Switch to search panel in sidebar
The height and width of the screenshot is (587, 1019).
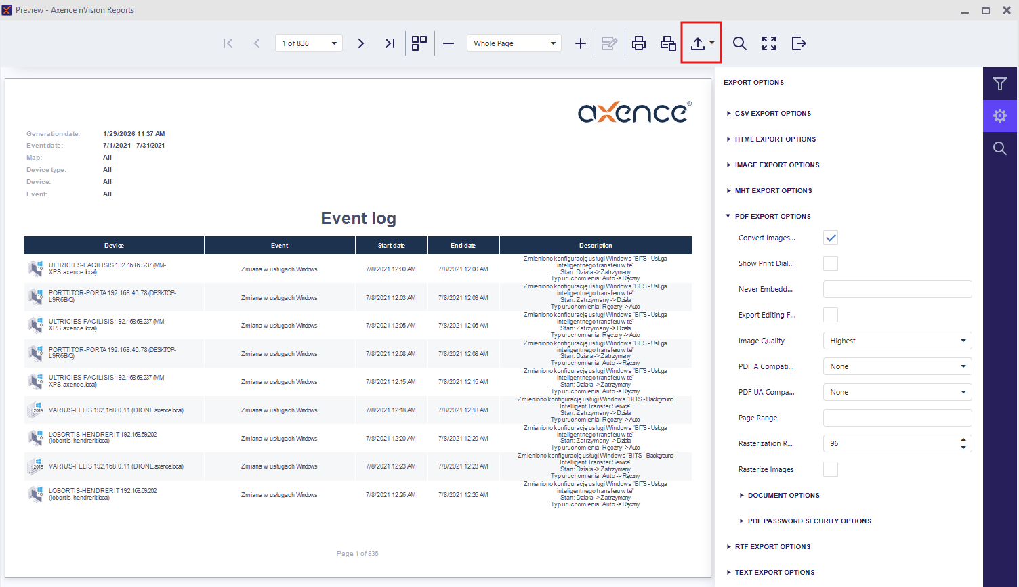(x=1000, y=148)
